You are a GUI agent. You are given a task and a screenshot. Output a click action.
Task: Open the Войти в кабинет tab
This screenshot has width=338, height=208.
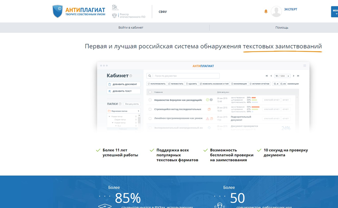click(x=130, y=27)
